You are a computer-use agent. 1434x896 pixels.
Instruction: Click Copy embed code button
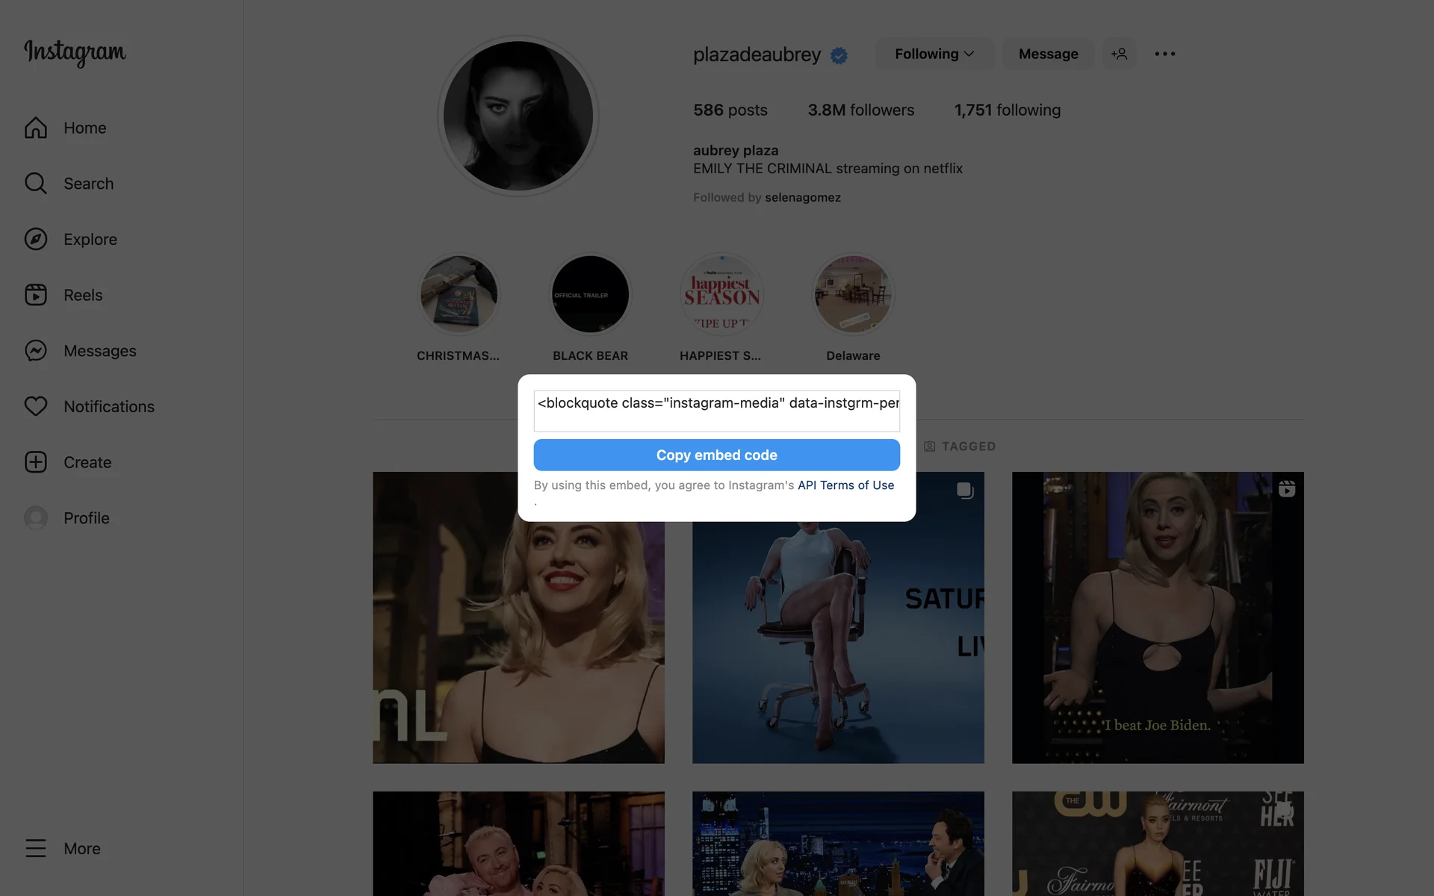pyautogui.click(x=716, y=455)
